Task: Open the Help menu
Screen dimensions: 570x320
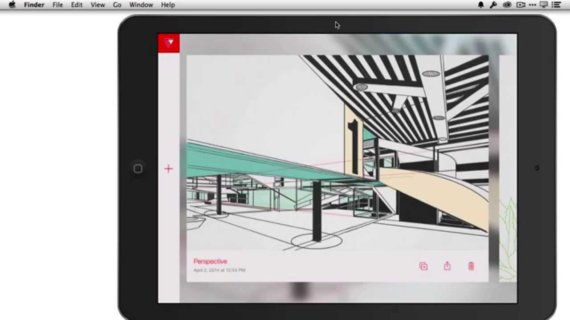Action: (x=168, y=5)
